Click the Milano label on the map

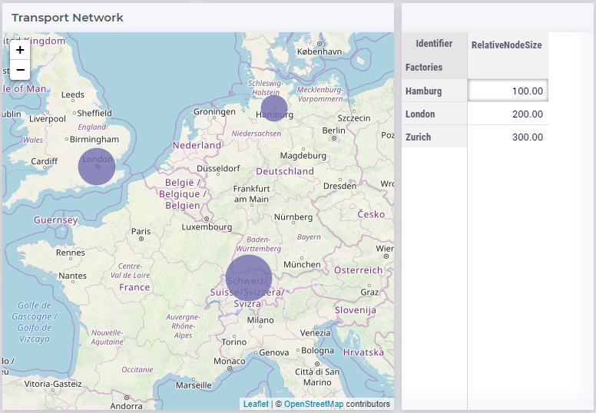point(260,320)
